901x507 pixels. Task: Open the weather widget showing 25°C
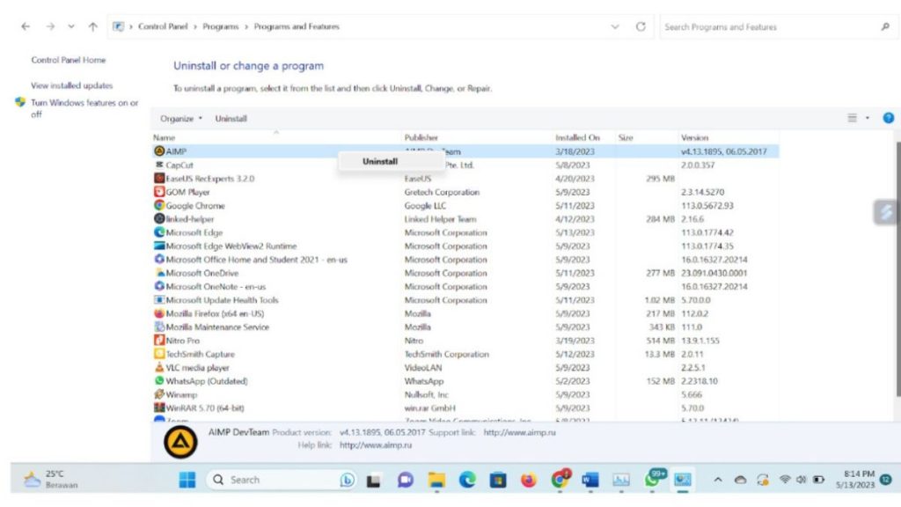pyautogui.click(x=50, y=480)
